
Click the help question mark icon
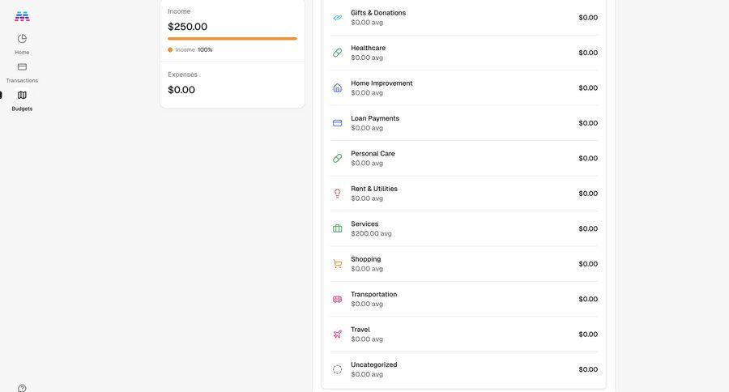(x=22, y=388)
